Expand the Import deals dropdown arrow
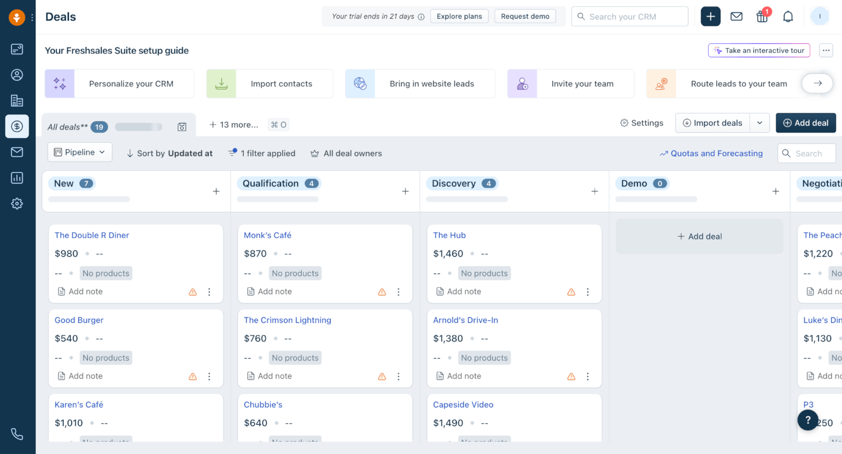 (759, 123)
